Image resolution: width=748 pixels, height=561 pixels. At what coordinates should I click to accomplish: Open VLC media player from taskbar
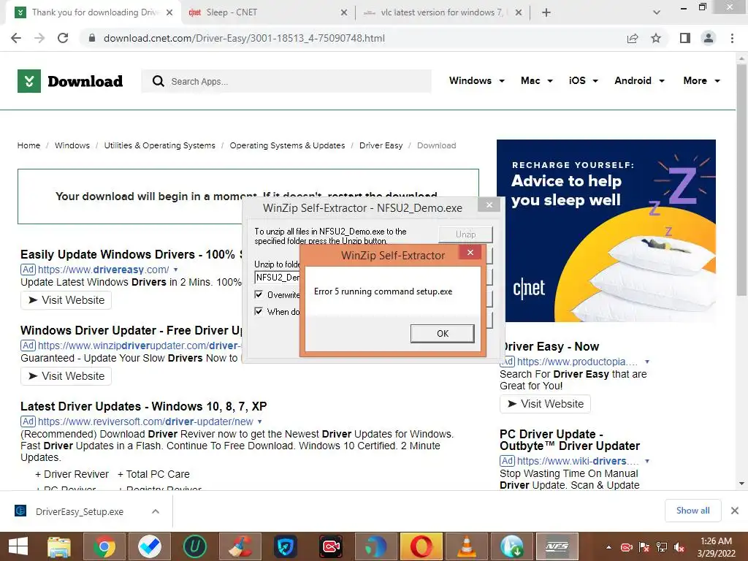point(466,546)
